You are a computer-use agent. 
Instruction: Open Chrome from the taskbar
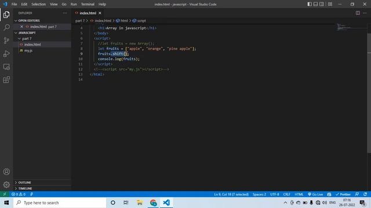[x=153, y=203]
